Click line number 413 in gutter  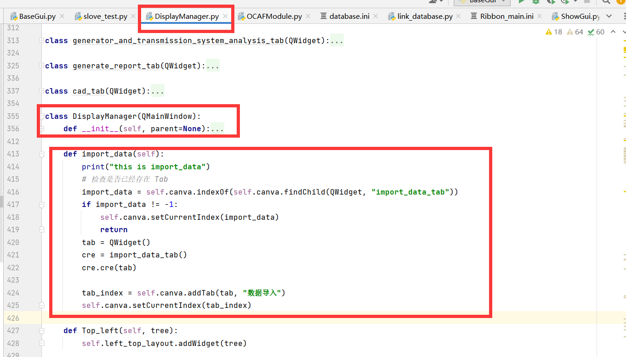coord(13,154)
